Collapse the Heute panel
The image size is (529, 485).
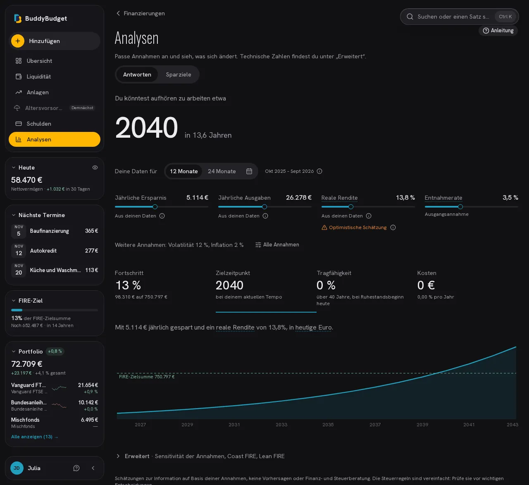[14, 167]
